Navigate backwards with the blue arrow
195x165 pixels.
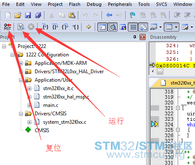point(109,15)
